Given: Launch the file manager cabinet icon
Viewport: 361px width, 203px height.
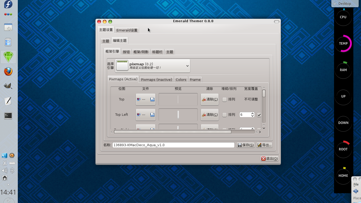Looking at the screenshot, I should (8, 42).
